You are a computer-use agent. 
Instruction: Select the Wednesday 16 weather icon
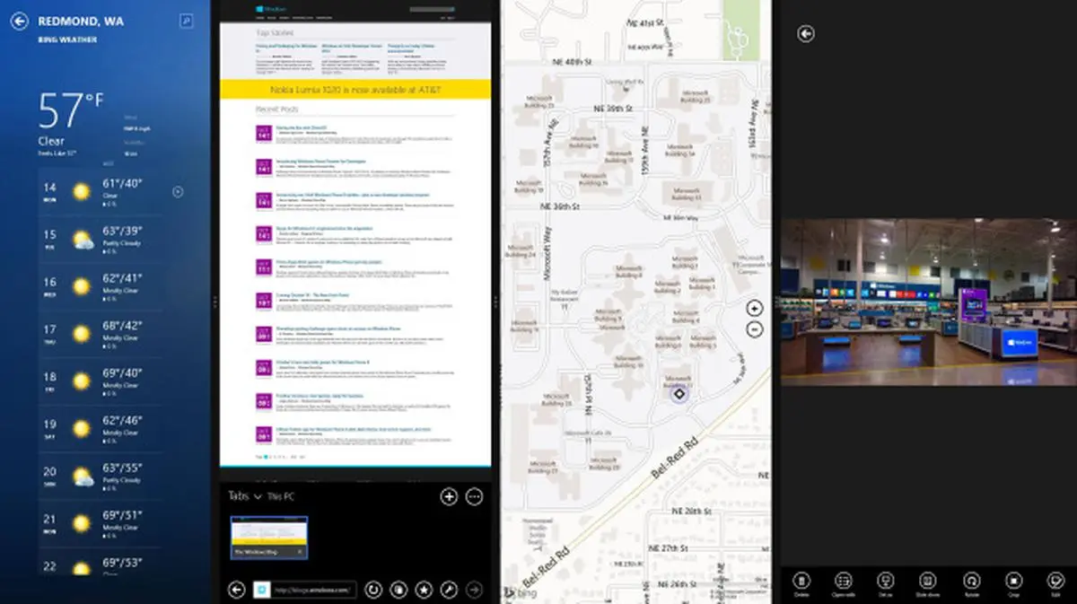point(82,286)
